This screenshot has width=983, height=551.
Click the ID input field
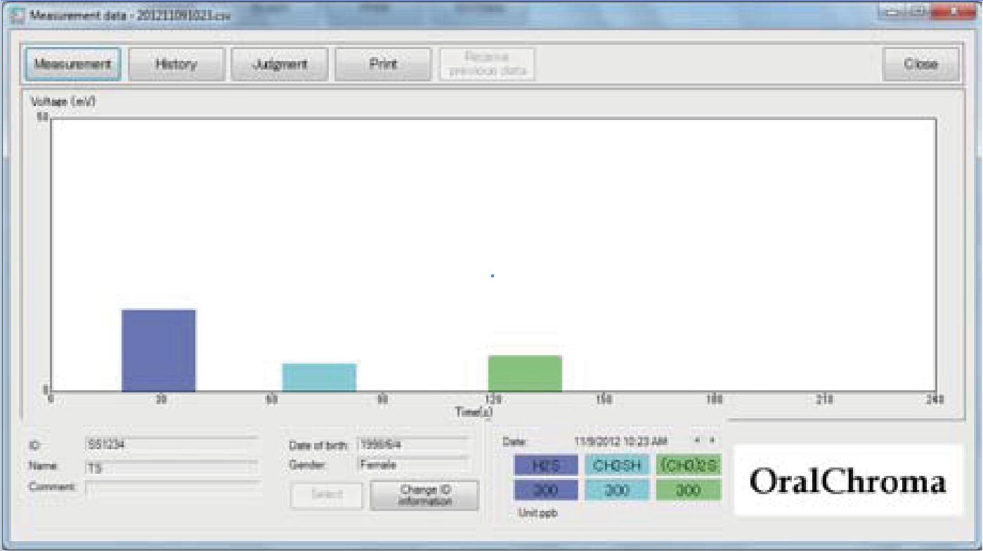[x=171, y=444]
